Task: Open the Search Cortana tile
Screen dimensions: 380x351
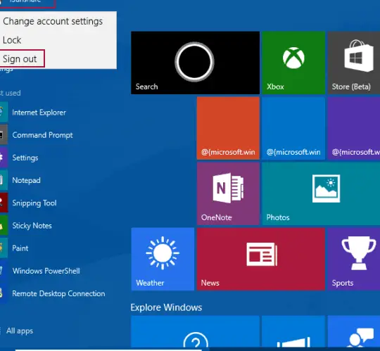Action: point(195,63)
